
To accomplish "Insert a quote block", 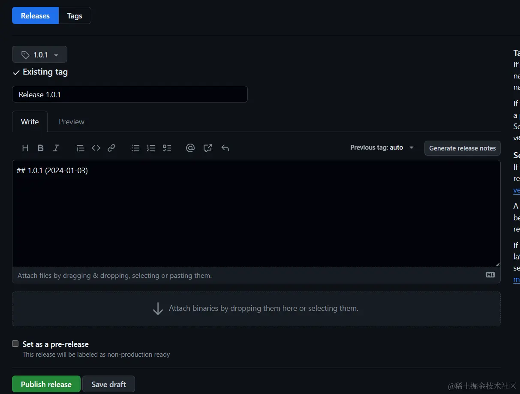I will 81,148.
